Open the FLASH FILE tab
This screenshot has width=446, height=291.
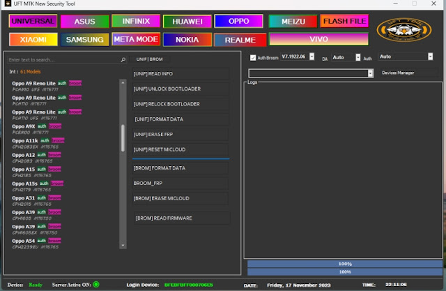[x=344, y=21]
